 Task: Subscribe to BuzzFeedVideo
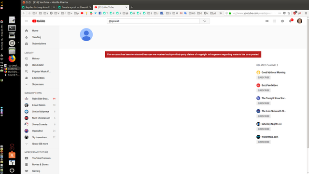tap(264, 90)
